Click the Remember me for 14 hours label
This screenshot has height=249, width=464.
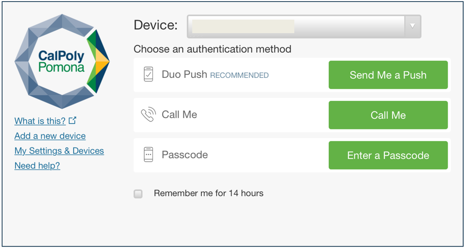click(208, 193)
